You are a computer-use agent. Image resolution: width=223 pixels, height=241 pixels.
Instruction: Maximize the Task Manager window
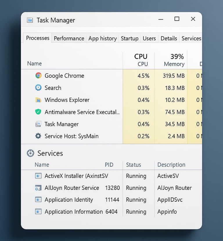pyautogui.click(x=177, y=19)
